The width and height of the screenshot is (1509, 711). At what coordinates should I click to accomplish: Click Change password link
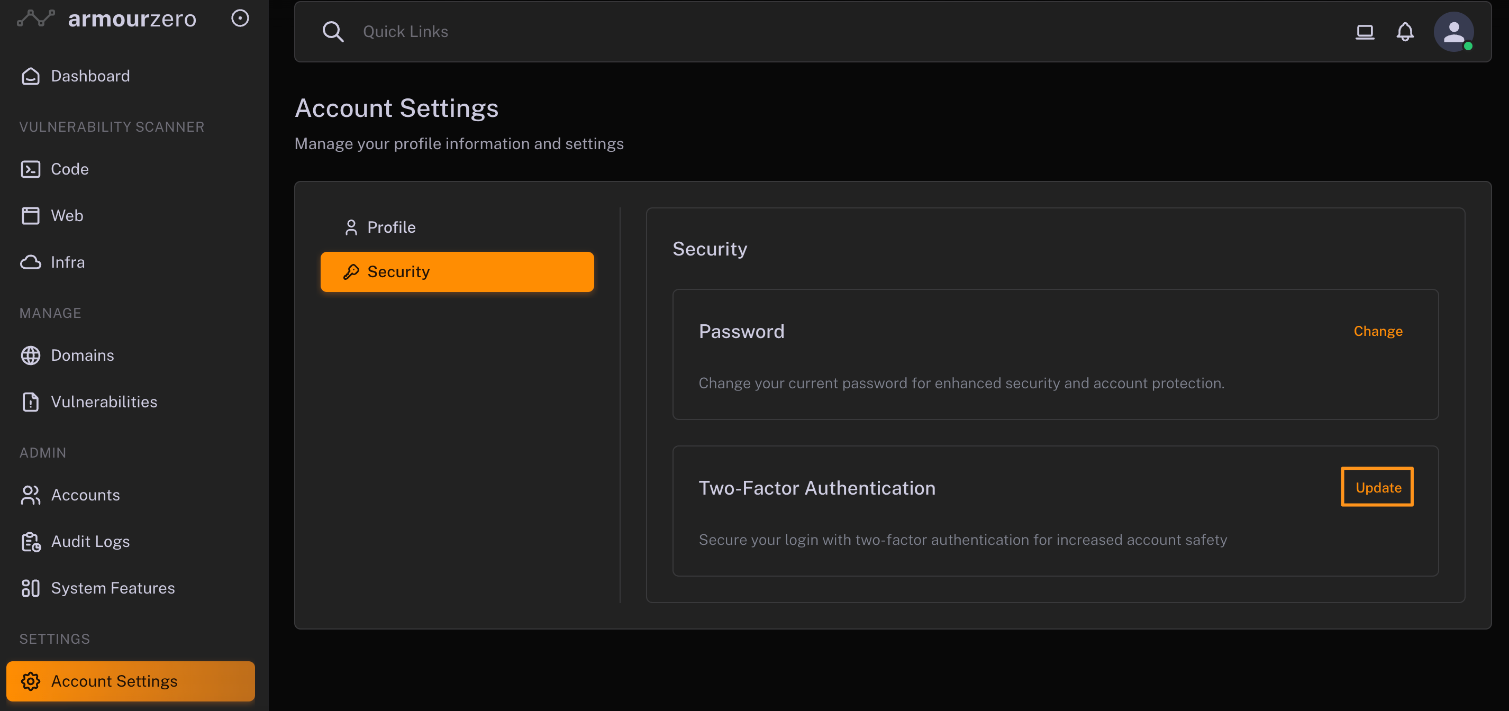click(1377, 332)
